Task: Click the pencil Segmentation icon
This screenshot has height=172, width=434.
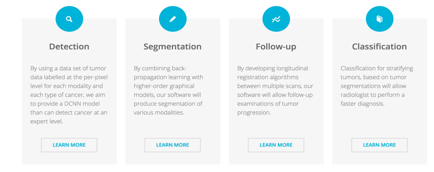Action: click(173, 19)
